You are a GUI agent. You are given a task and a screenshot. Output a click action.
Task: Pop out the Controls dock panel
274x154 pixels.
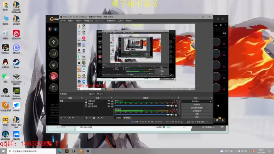tap(211, 98)
